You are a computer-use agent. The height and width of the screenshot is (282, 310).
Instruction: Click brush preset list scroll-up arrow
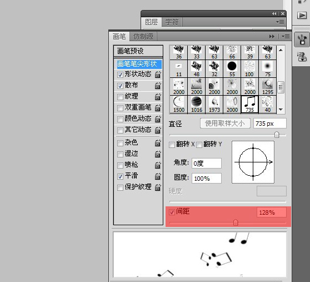(x=281, y=50)
